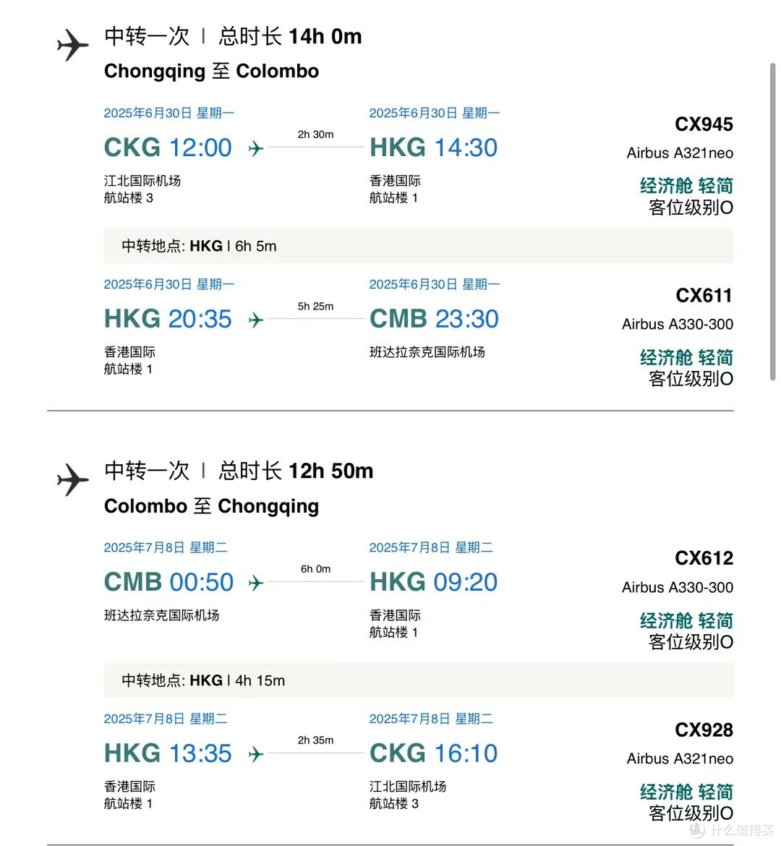Click the 2025年6月30日 星期一 departure date
This screenshot has height=846, width=781.
pyautogui.click(x=168, y=113)
